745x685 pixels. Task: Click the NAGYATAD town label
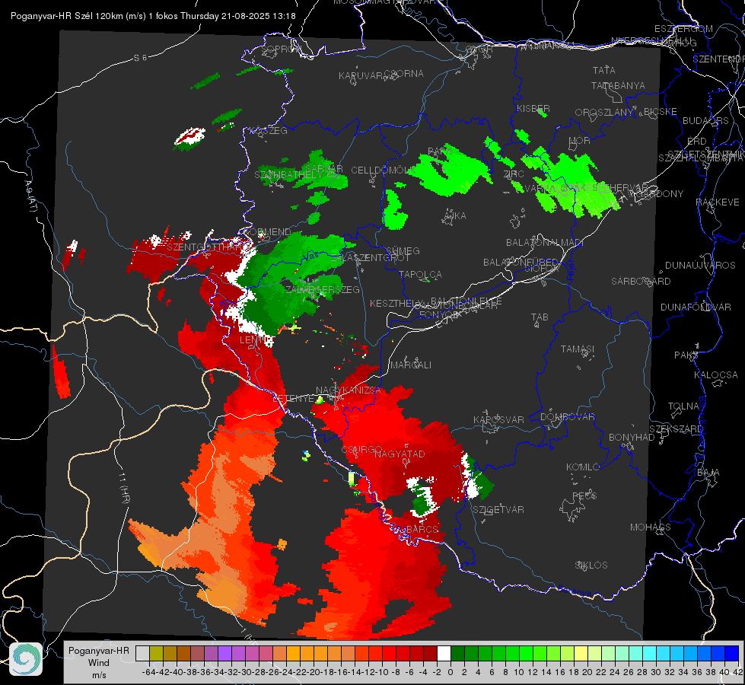tap(400, 454)
